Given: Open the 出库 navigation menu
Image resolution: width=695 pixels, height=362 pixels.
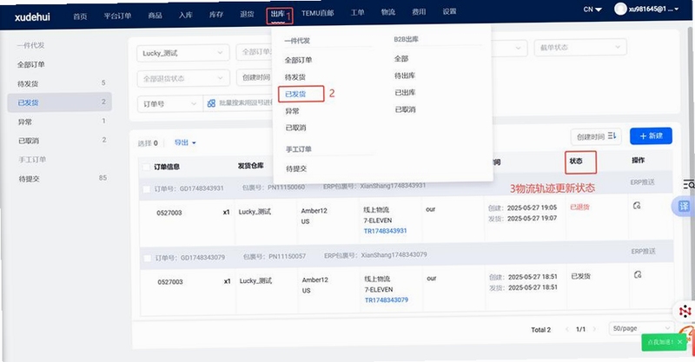Looking at the screenshot, I should pos(278,14).
